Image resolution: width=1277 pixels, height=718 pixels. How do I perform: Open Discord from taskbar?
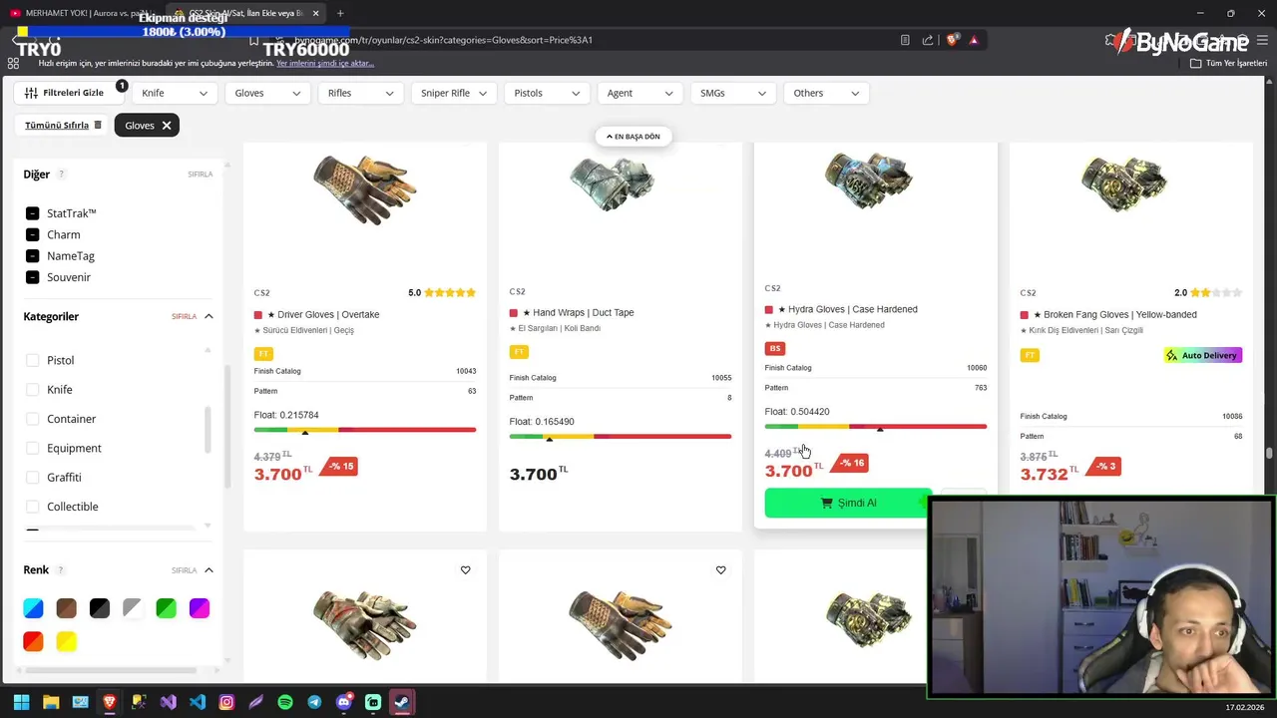coord(344,702)
